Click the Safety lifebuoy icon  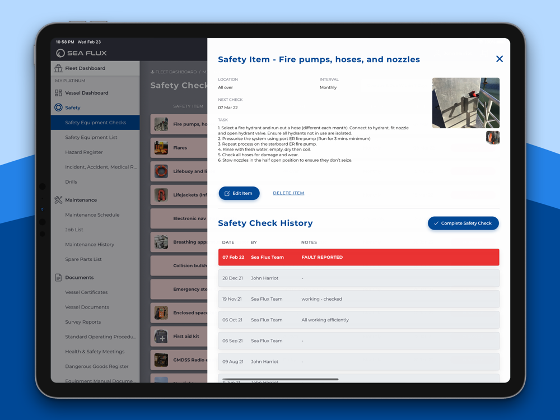tap(58, 108)
